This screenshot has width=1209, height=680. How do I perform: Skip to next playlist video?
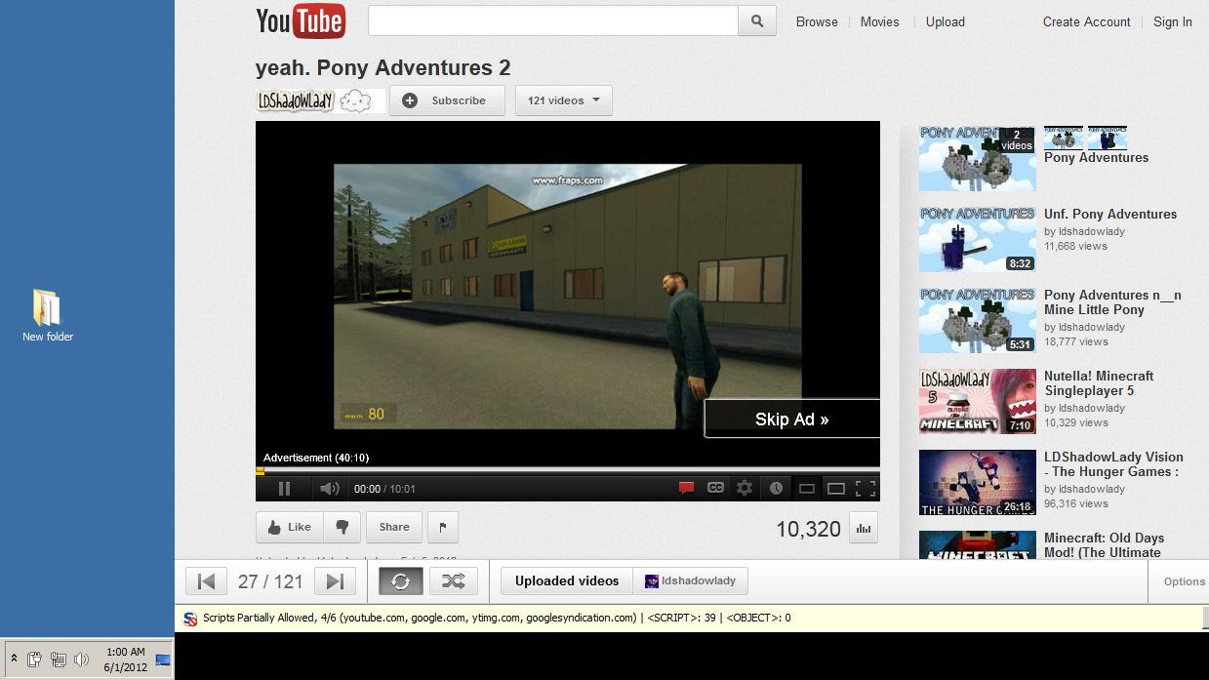(335, 581)
